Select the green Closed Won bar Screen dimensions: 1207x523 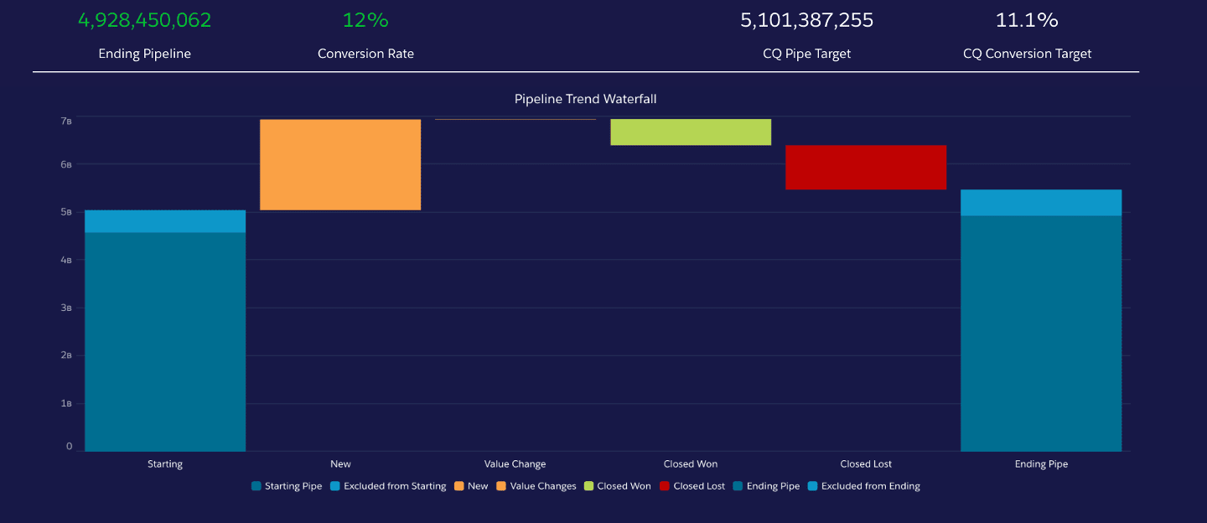(691, 132)
